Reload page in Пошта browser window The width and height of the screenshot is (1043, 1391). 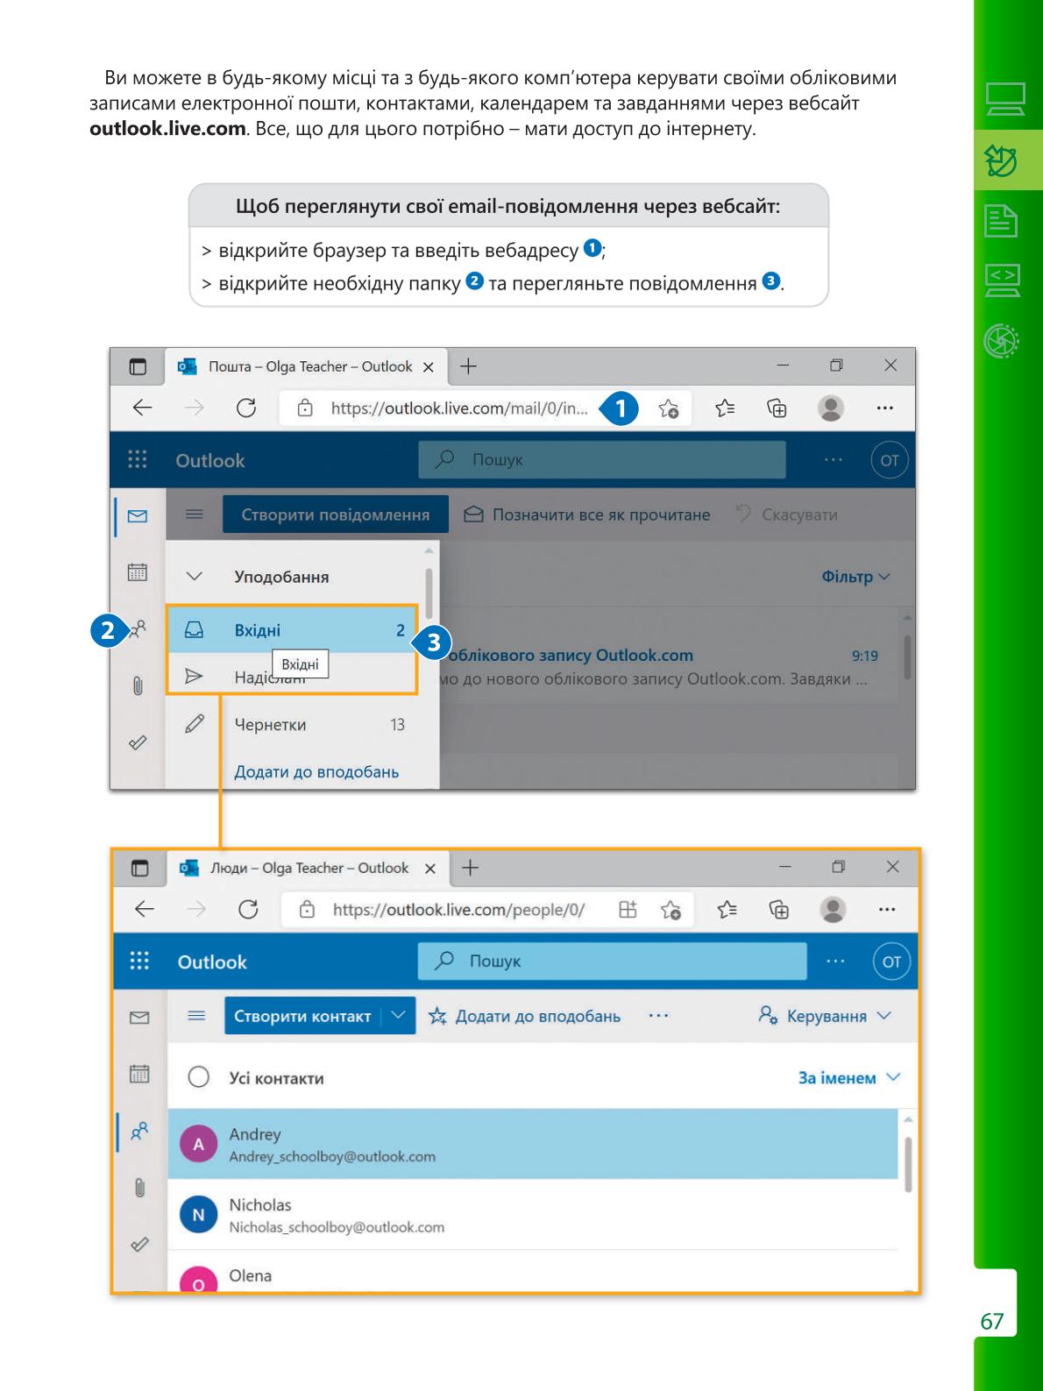(246, 408)
